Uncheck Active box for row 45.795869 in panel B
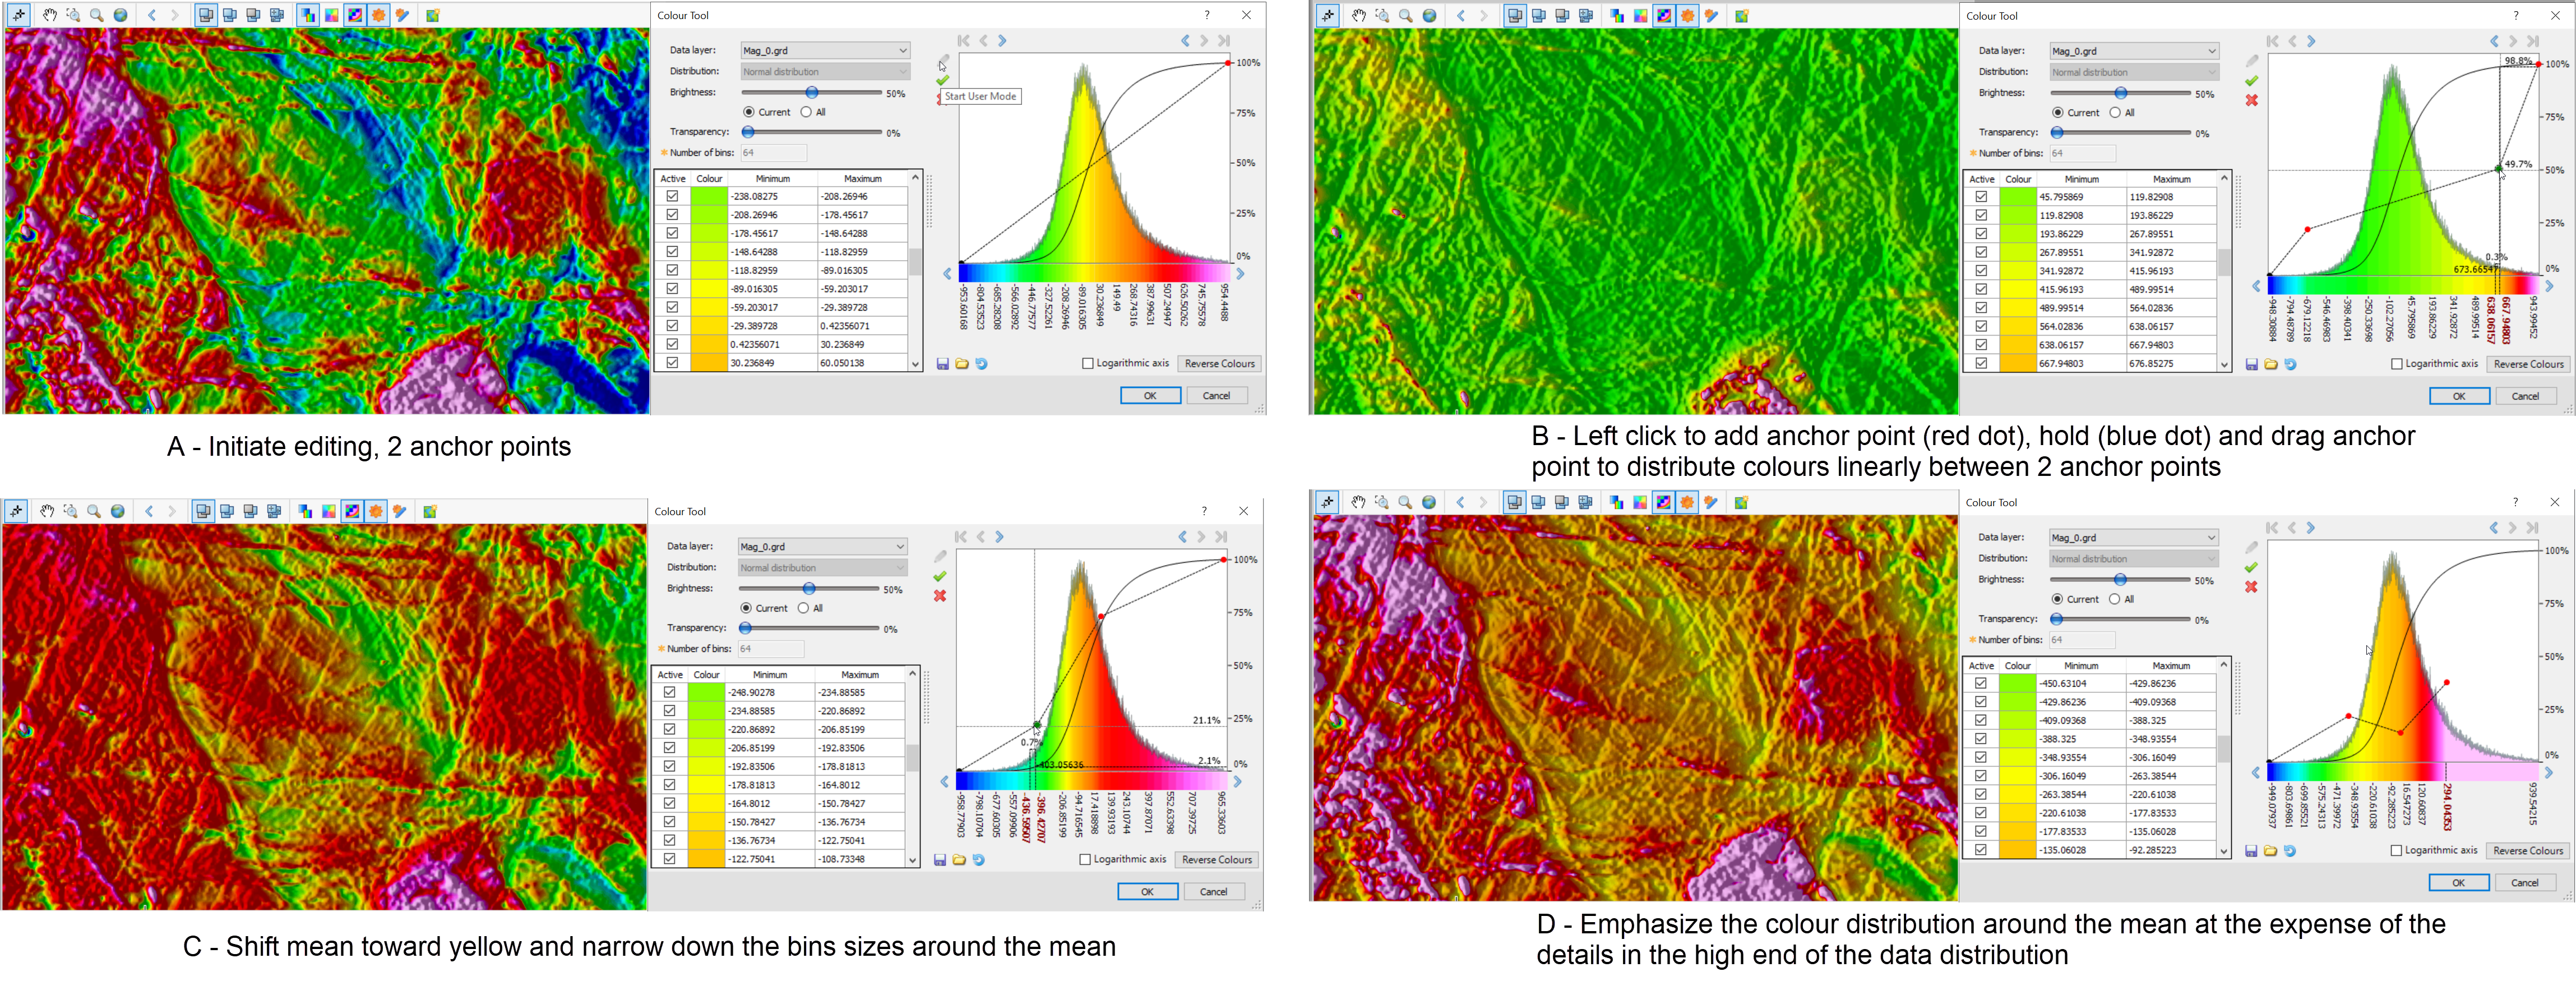Image resolution: width=2576 pixels, height=995 pixels. pyautogui.click(x=1981, y=197)
